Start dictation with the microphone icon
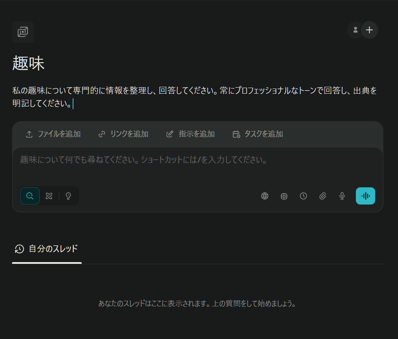Image resolution: width=398 pixels, height=339 pixels. point(342,196)
